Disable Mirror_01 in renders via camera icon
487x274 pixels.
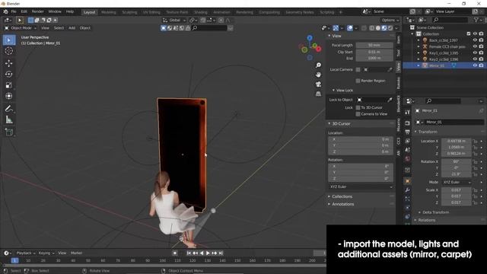[481, 65]
